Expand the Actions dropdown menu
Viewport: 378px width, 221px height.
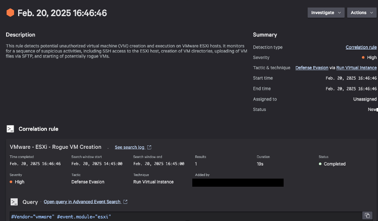[362, 13]
